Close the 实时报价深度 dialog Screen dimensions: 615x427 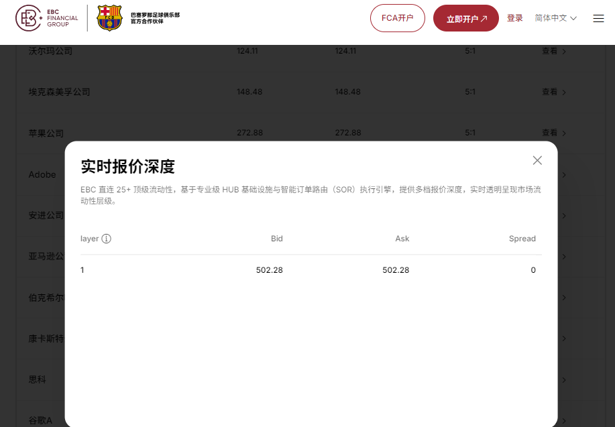(x=537, y=160)
